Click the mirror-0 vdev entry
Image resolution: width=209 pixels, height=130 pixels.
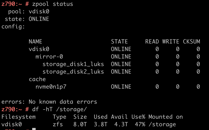[49, 56]
